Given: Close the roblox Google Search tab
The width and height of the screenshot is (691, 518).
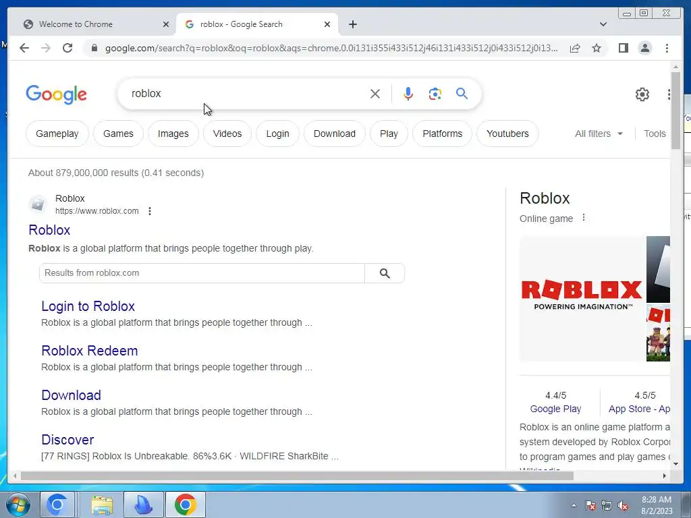Looking at the screenshot, I should pos(327,24).
